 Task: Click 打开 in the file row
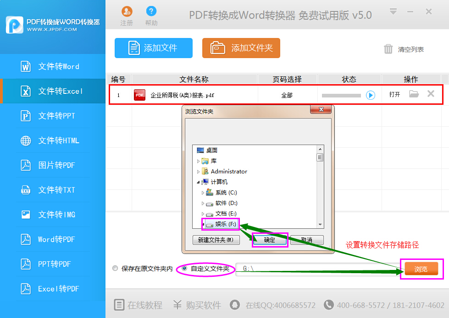[394, 94]
